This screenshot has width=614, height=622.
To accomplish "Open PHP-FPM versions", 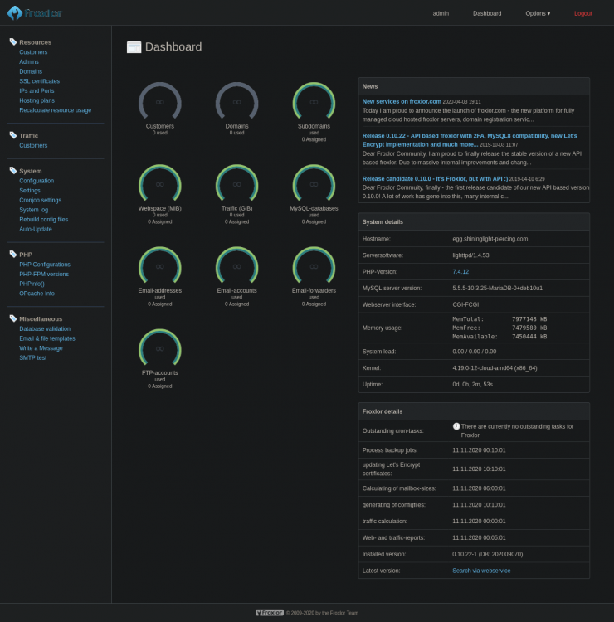I will click(x=44, y=275).
